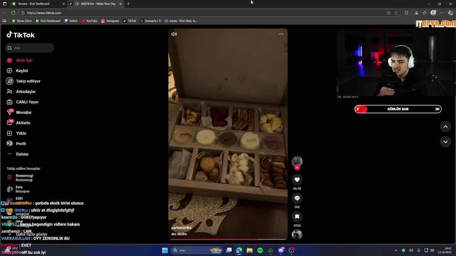Like the video with heart icon
This screenshot has width=456, height=256.
tap(297, 180)
